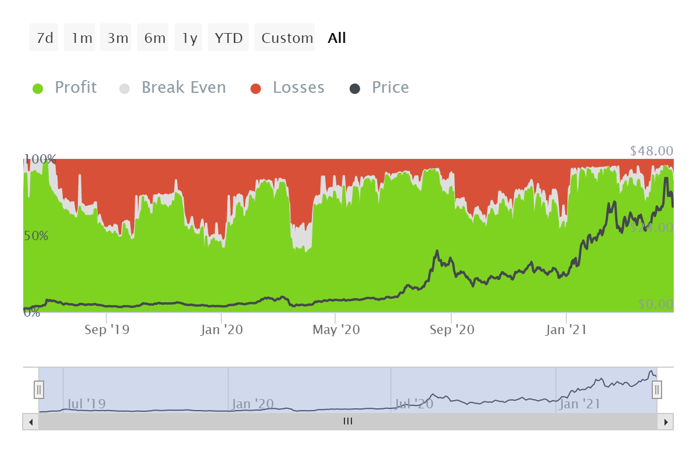Select the All range tab
Image resolution: width=697 pixels, height=464 pixels.
coord(337,38)
